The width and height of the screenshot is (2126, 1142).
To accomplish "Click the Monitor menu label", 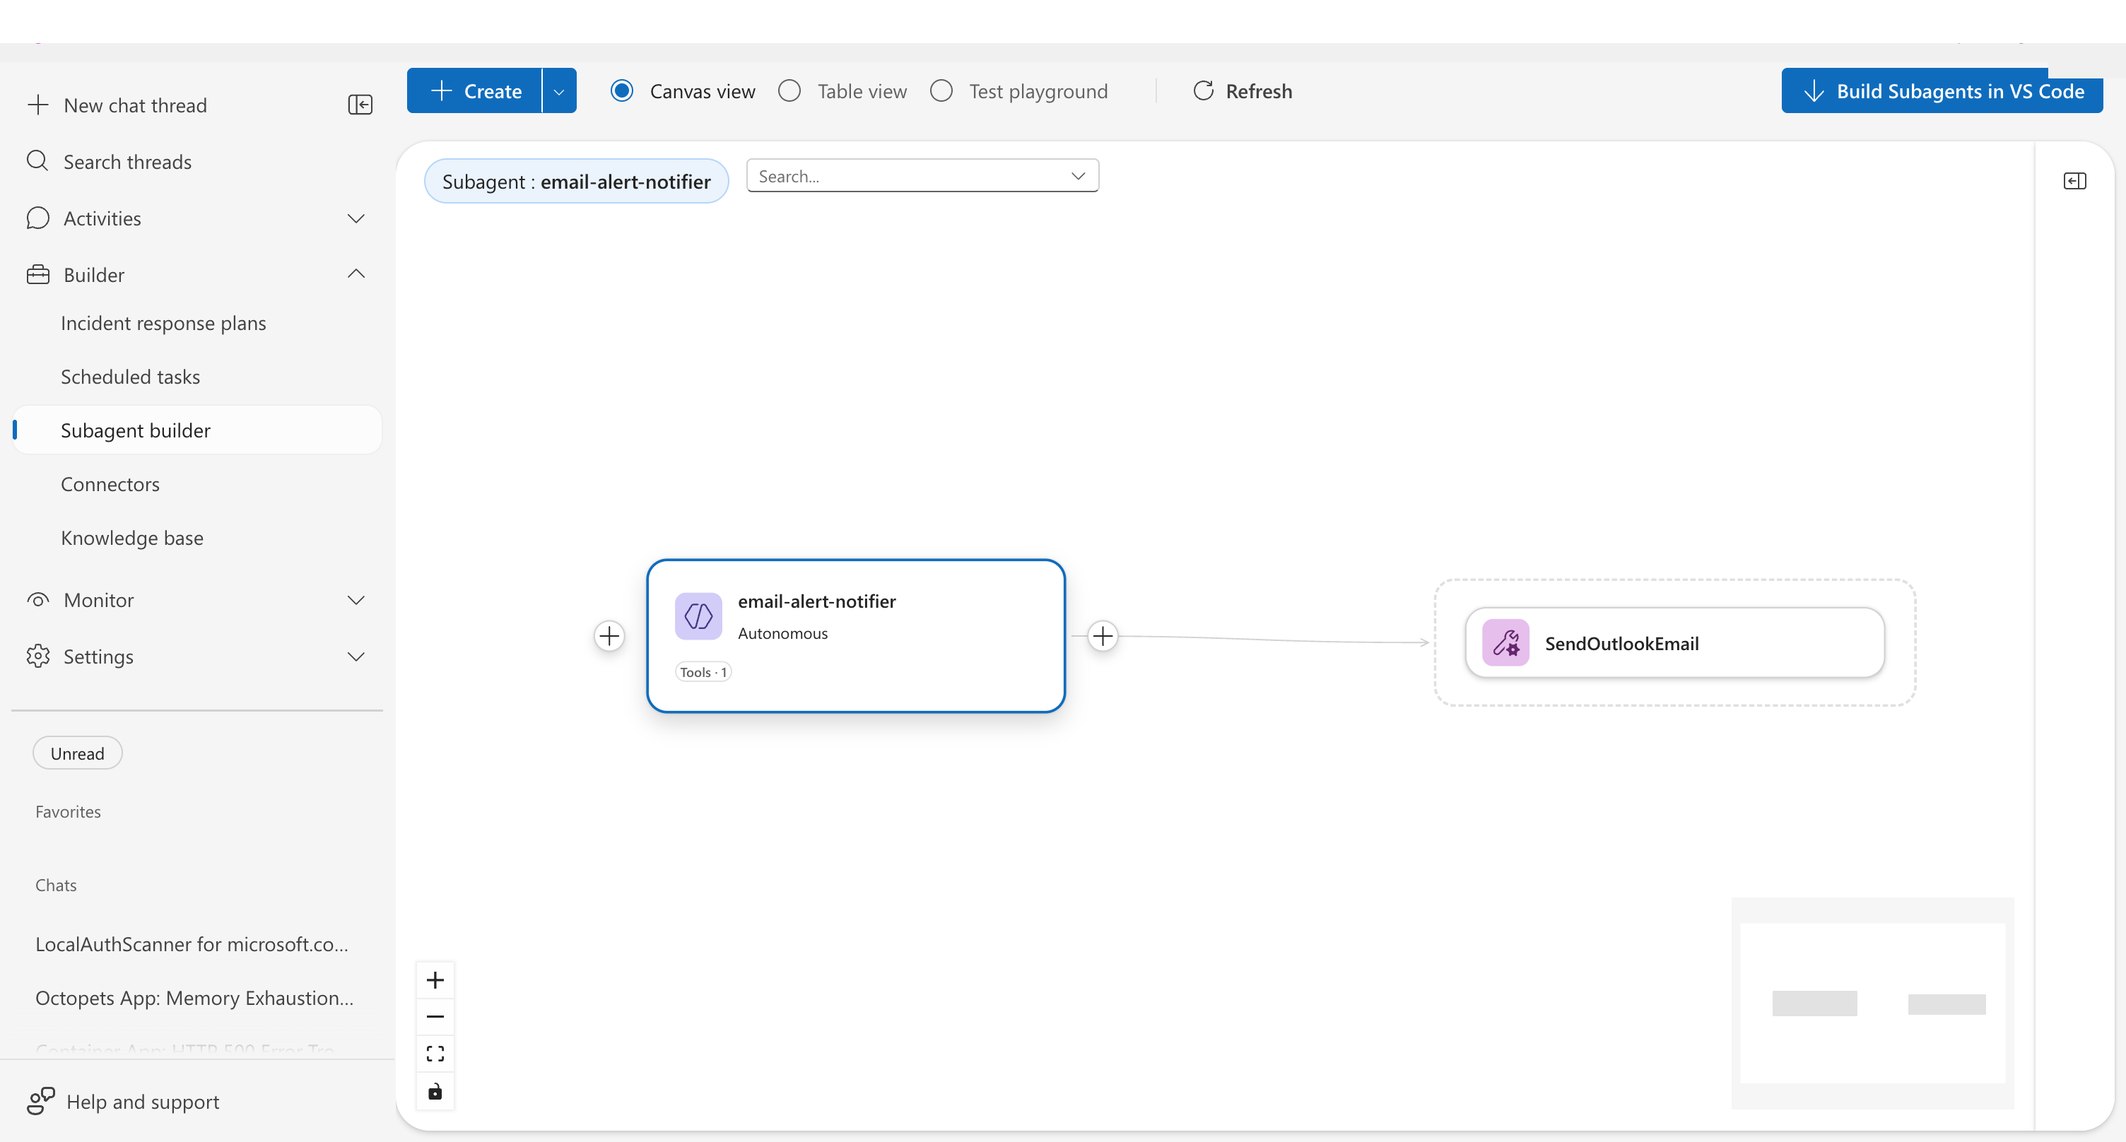I will coord(98,600).
